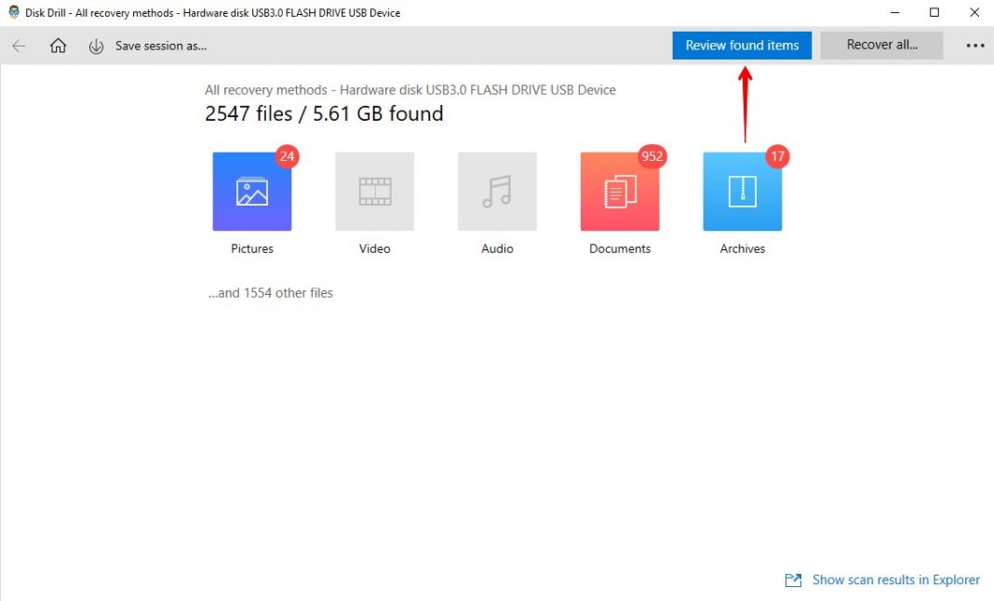Click the Recover all button
Screen dimensions: 994x601
click(x=880, y=45)
